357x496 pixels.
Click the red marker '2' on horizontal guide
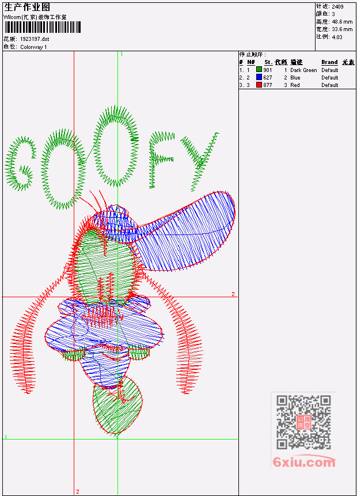pos(233,294)
